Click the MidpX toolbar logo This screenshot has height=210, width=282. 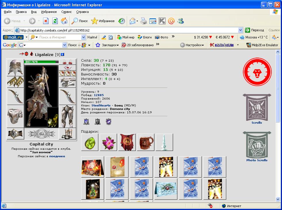(x=222, y=45)
